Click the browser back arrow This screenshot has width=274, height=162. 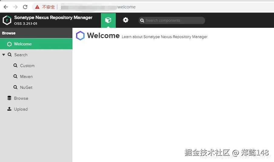pyautogui.click(x=6, y=7)
